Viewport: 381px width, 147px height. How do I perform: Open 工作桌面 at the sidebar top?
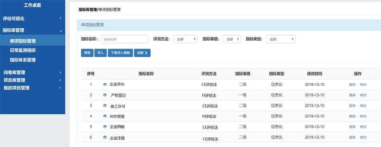tap(32, 5)
